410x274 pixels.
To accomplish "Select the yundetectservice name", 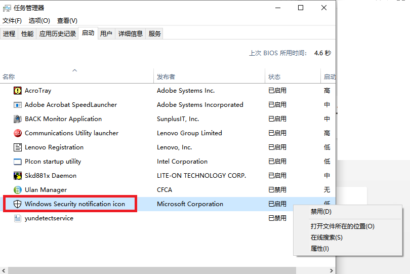I will coord(49,218).
